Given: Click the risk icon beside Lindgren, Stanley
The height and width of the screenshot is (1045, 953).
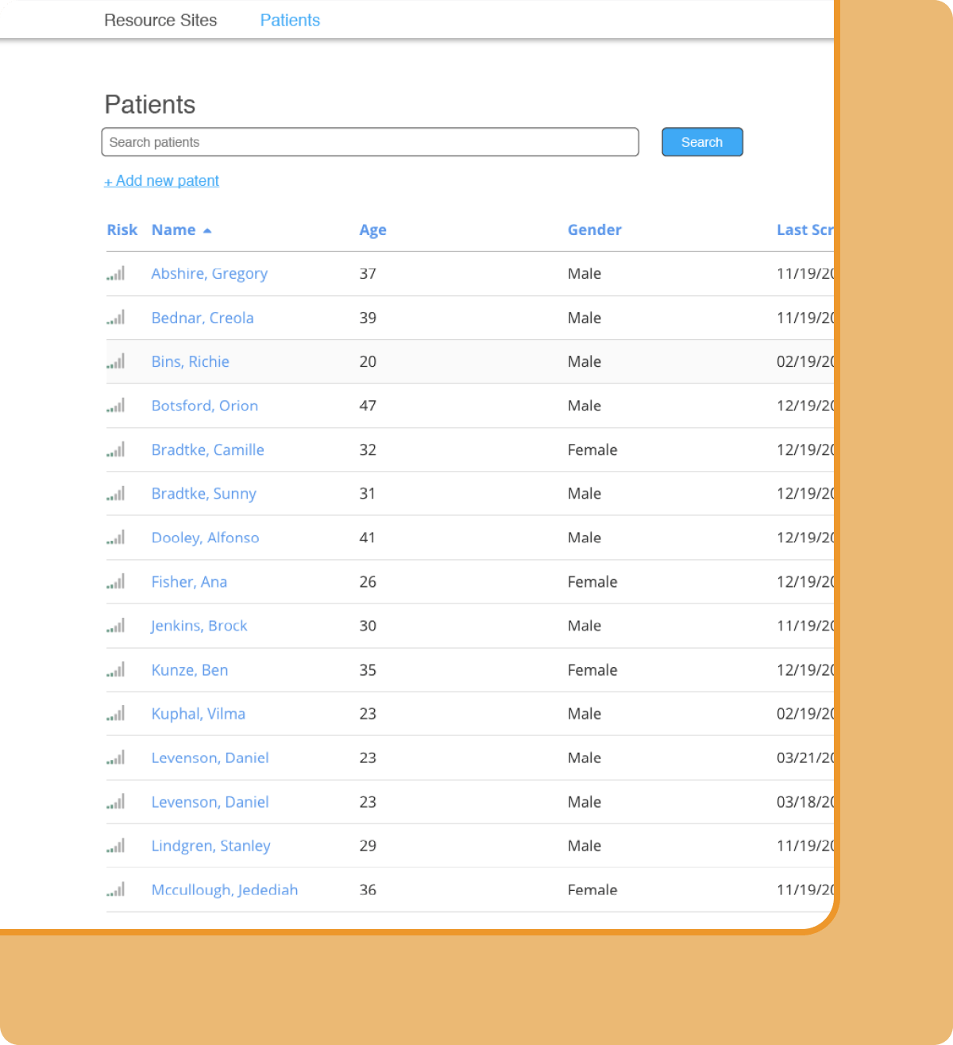Looking at the screenshot, I should click(x=115, y=845).
